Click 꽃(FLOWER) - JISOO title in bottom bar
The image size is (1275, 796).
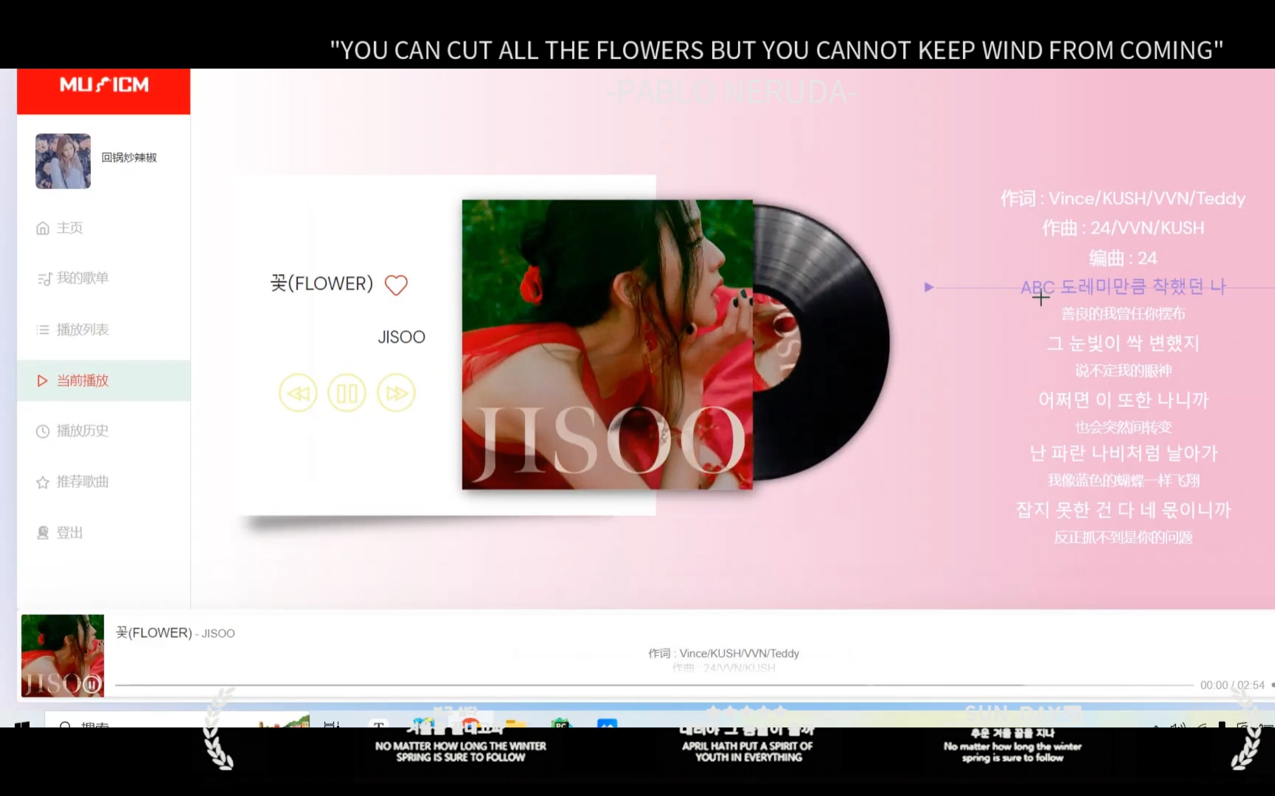(x=176, y=633)
